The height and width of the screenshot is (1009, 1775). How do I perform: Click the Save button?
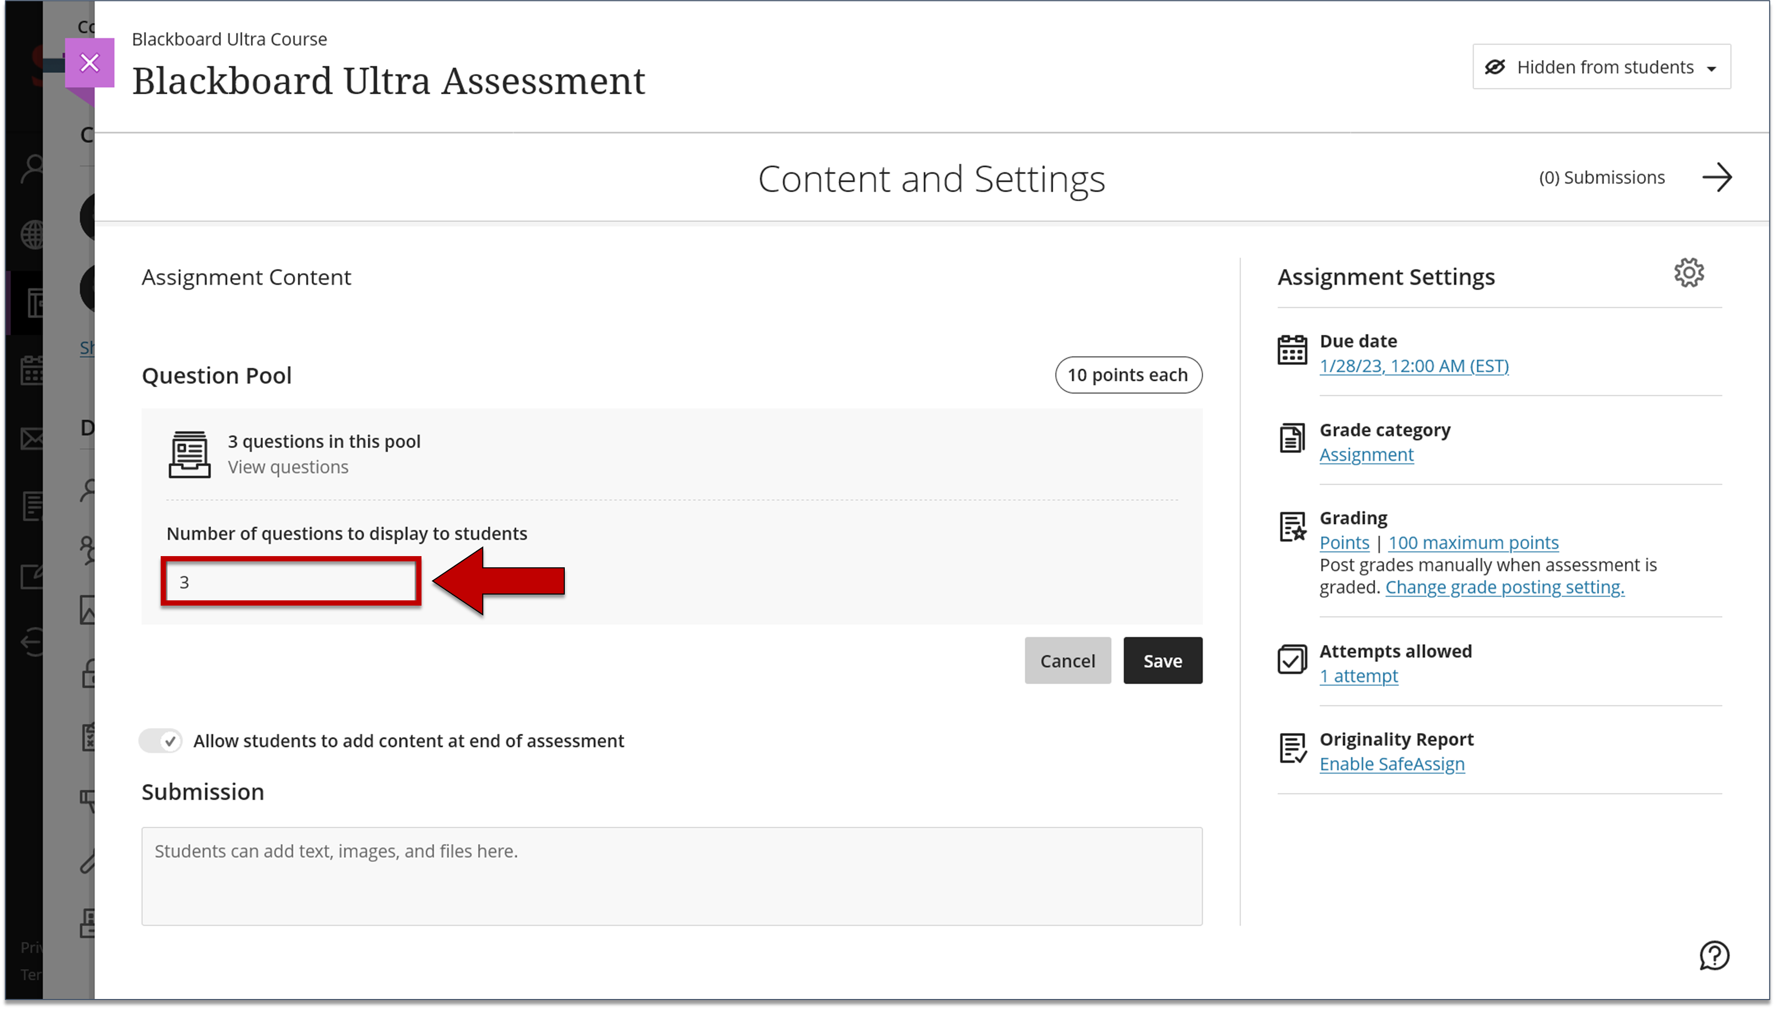1162,660
